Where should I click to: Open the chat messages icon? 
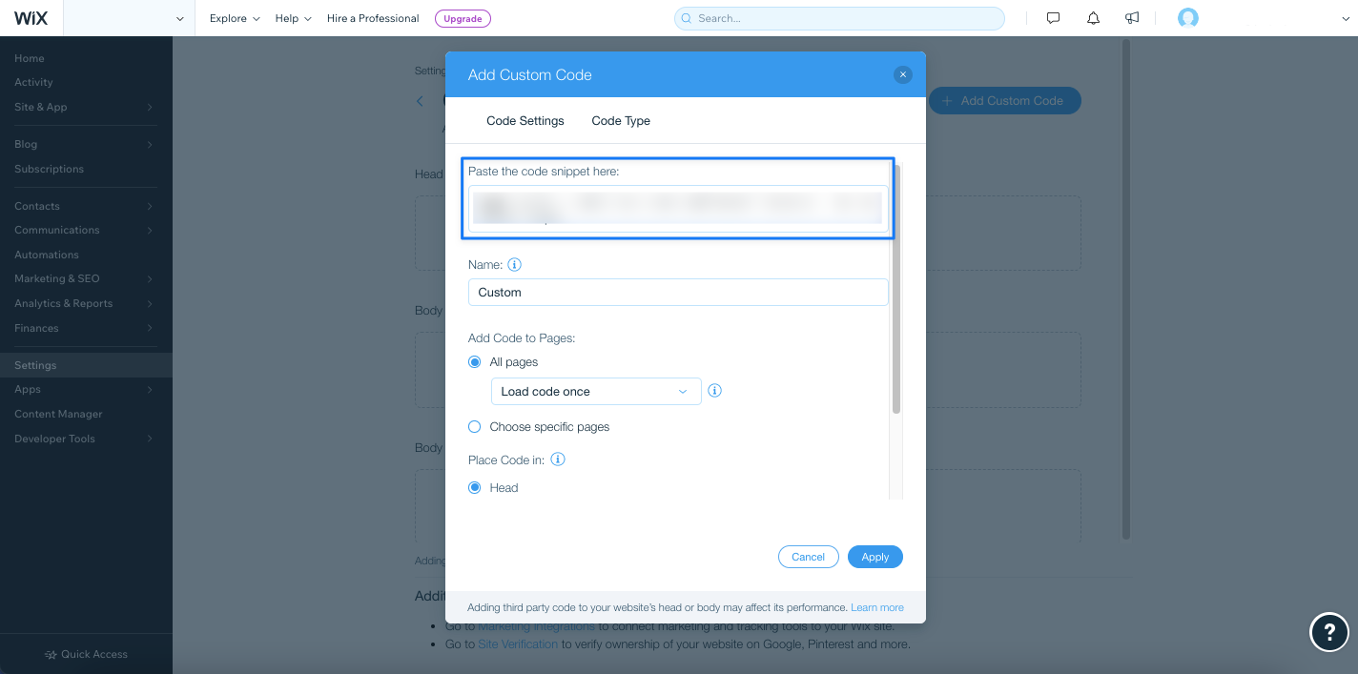(1053, 18)
